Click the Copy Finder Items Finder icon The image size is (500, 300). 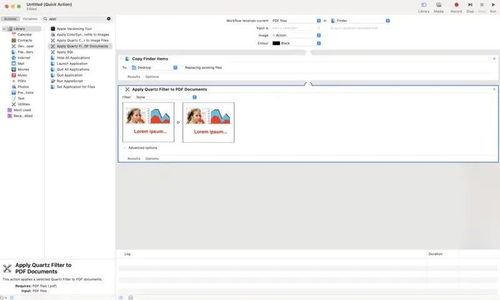(x=127, y=59)
